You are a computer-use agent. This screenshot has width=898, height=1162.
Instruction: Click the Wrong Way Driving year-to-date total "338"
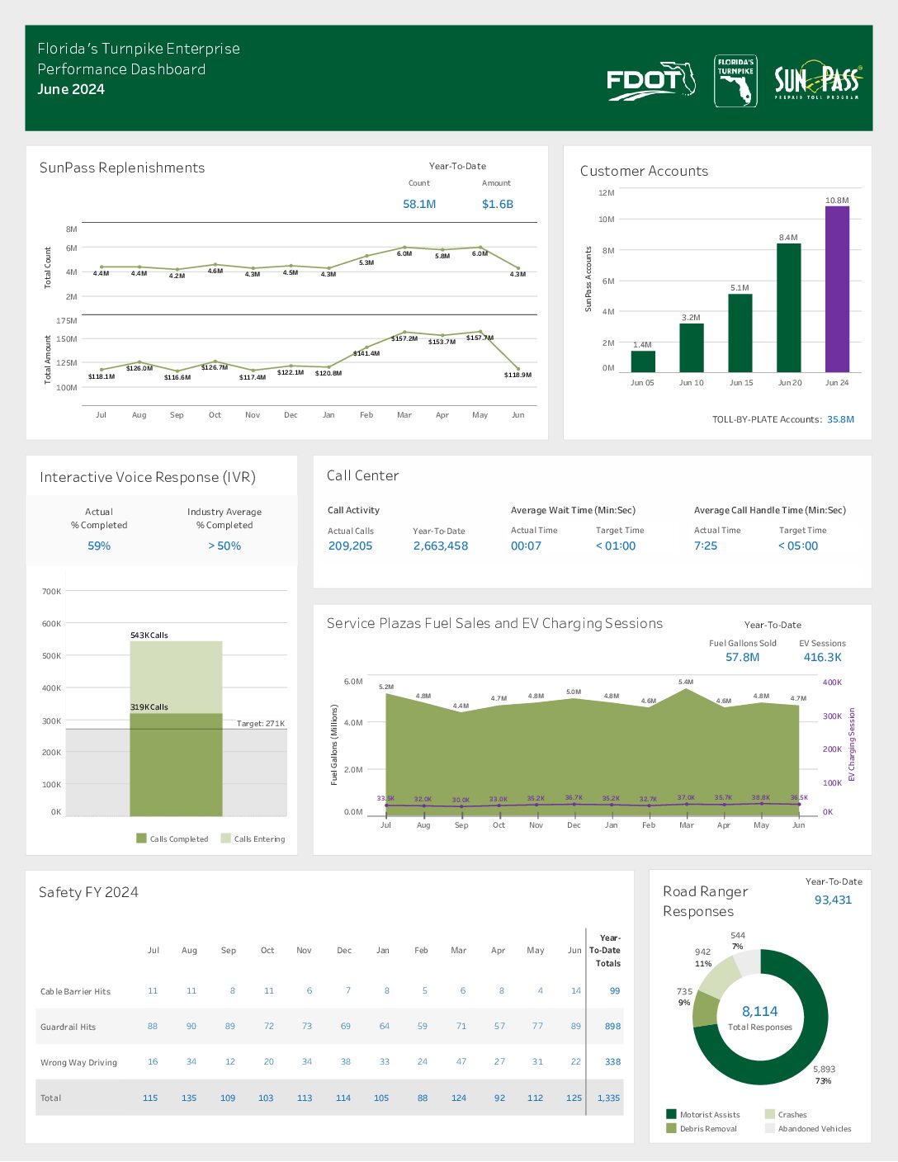[x=612, y=1062]
